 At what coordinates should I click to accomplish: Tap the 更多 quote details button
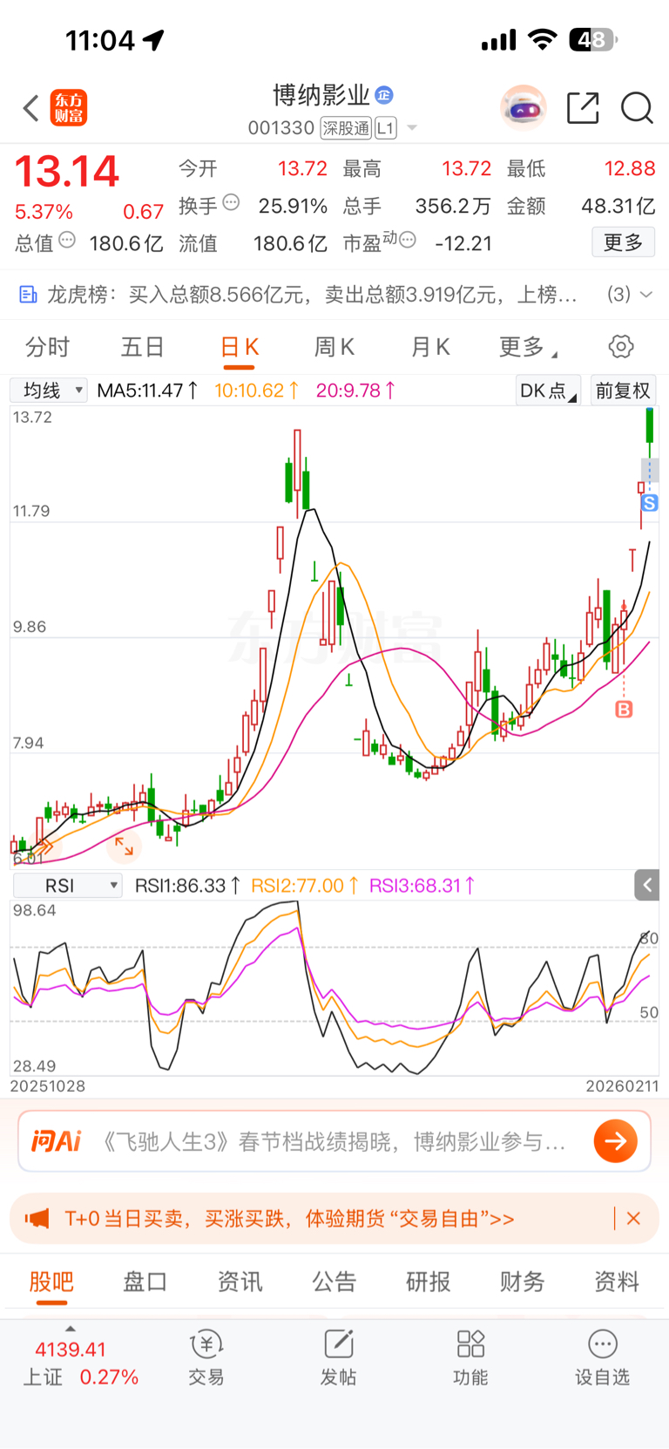623,241
